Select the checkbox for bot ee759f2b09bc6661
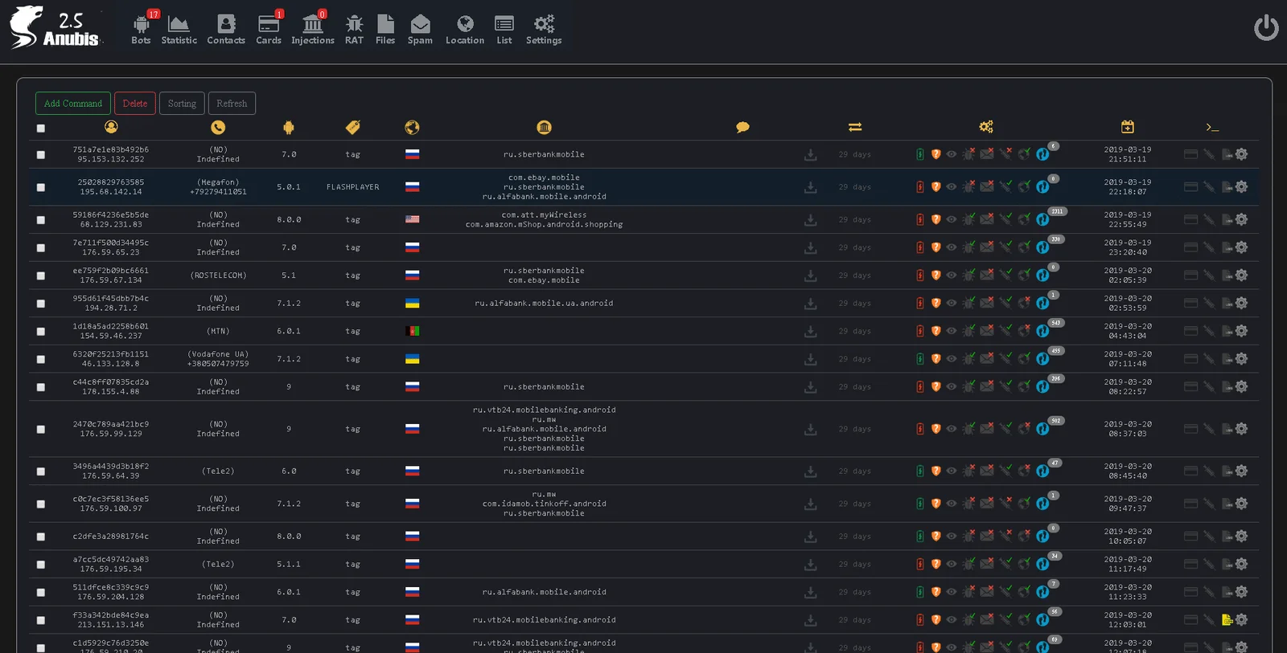This screenshot has height=653, width=1287. [x=41, y=276]
